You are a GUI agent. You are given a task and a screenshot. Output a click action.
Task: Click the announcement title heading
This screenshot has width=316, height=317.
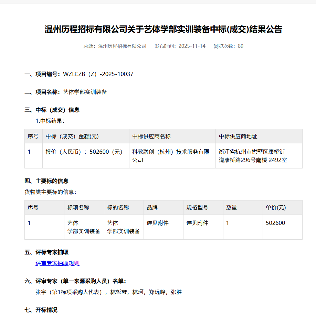pos(164,29)
